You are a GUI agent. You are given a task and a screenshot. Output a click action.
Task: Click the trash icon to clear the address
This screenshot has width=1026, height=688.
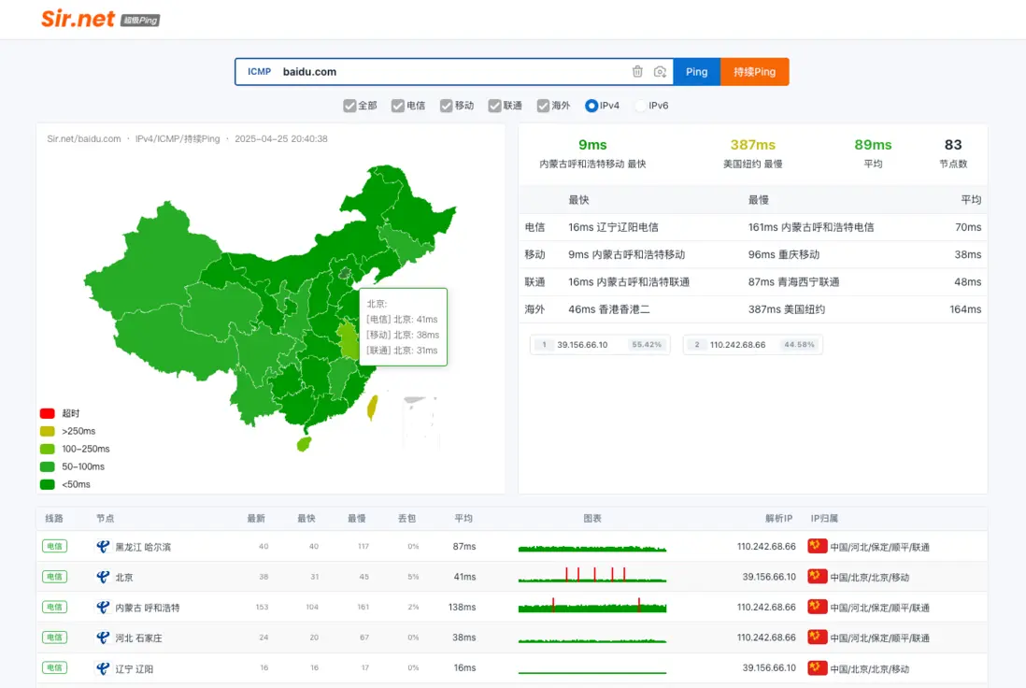click(x=637, y=72)
